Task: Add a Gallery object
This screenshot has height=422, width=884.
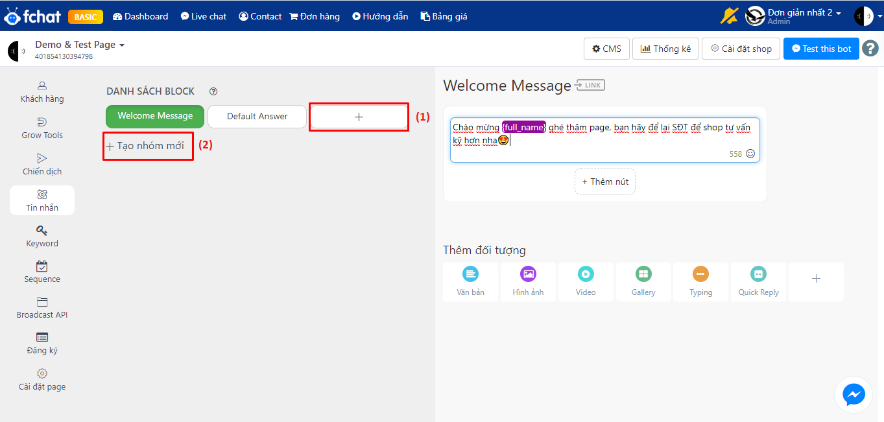Action: (x=643, y=281)
